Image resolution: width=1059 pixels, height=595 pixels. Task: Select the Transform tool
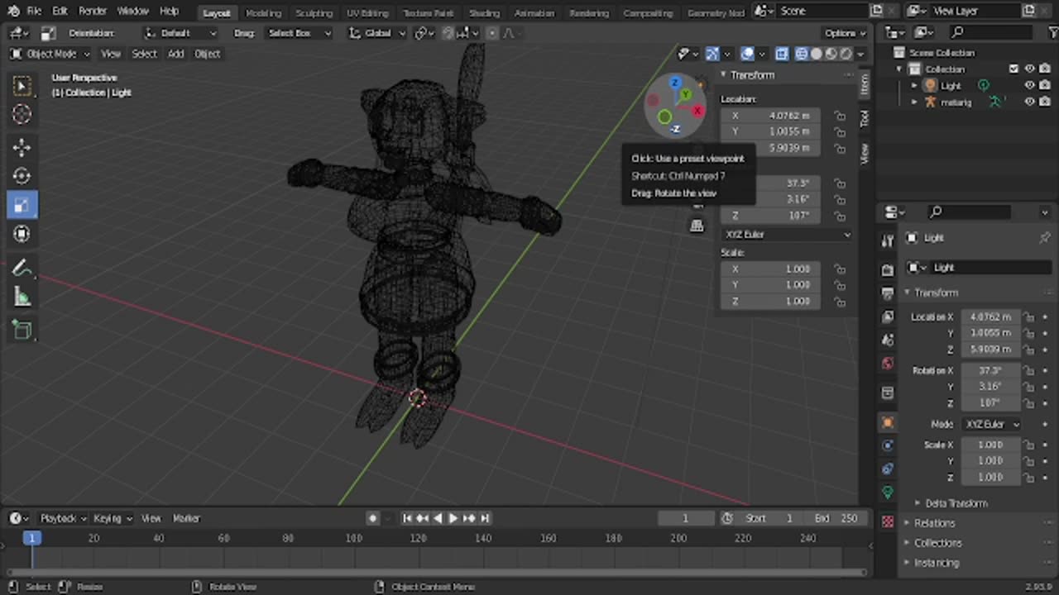point(22,234)
